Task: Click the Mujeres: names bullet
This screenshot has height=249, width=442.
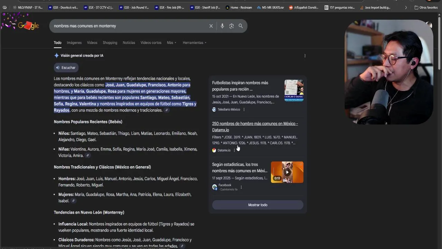Action: [125, 197]
